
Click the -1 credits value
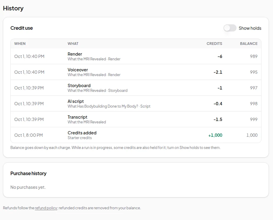coord(220,88)
